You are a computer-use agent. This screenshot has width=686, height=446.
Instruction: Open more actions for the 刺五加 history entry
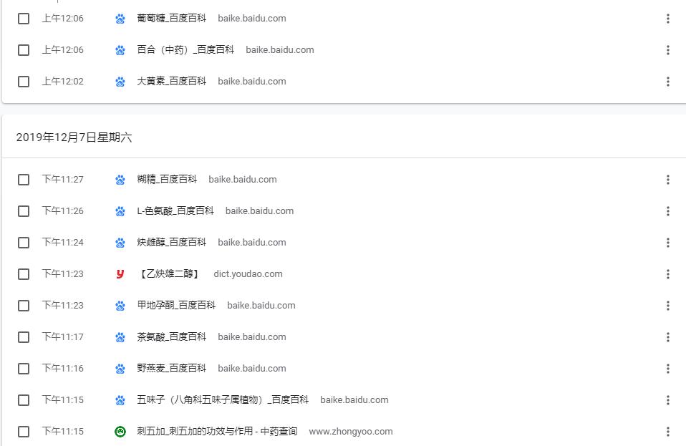point(668,431)
